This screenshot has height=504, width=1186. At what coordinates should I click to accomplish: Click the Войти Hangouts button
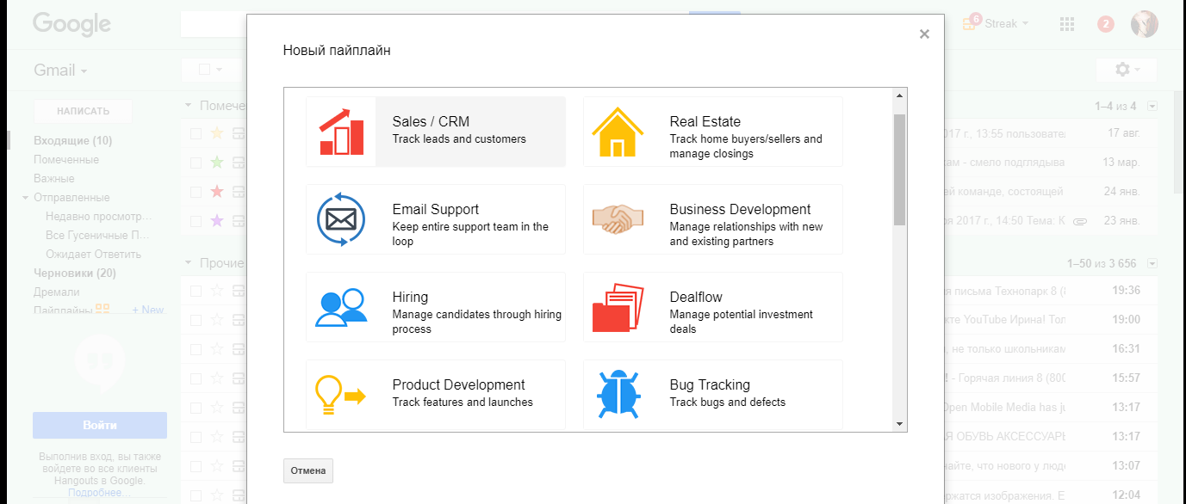(100, 425)
